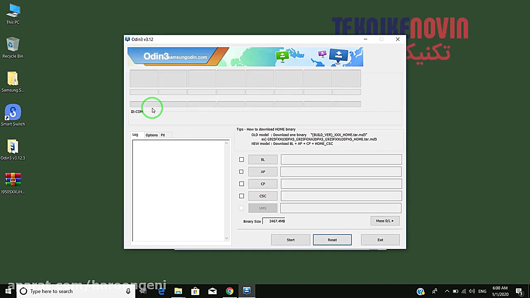The height and width of the screenshot is (298, 530).
Task: Select the Samsung folder on desktop
Action: click(x=13, y=82)
